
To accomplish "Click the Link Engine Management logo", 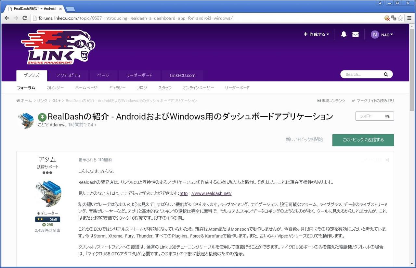I will [x=58, y=47].
